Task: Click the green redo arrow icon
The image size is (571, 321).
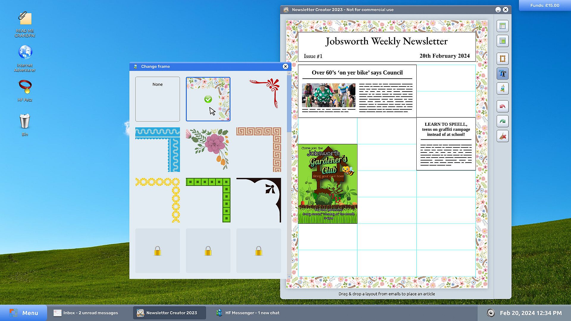Action: tap(502, 121)
